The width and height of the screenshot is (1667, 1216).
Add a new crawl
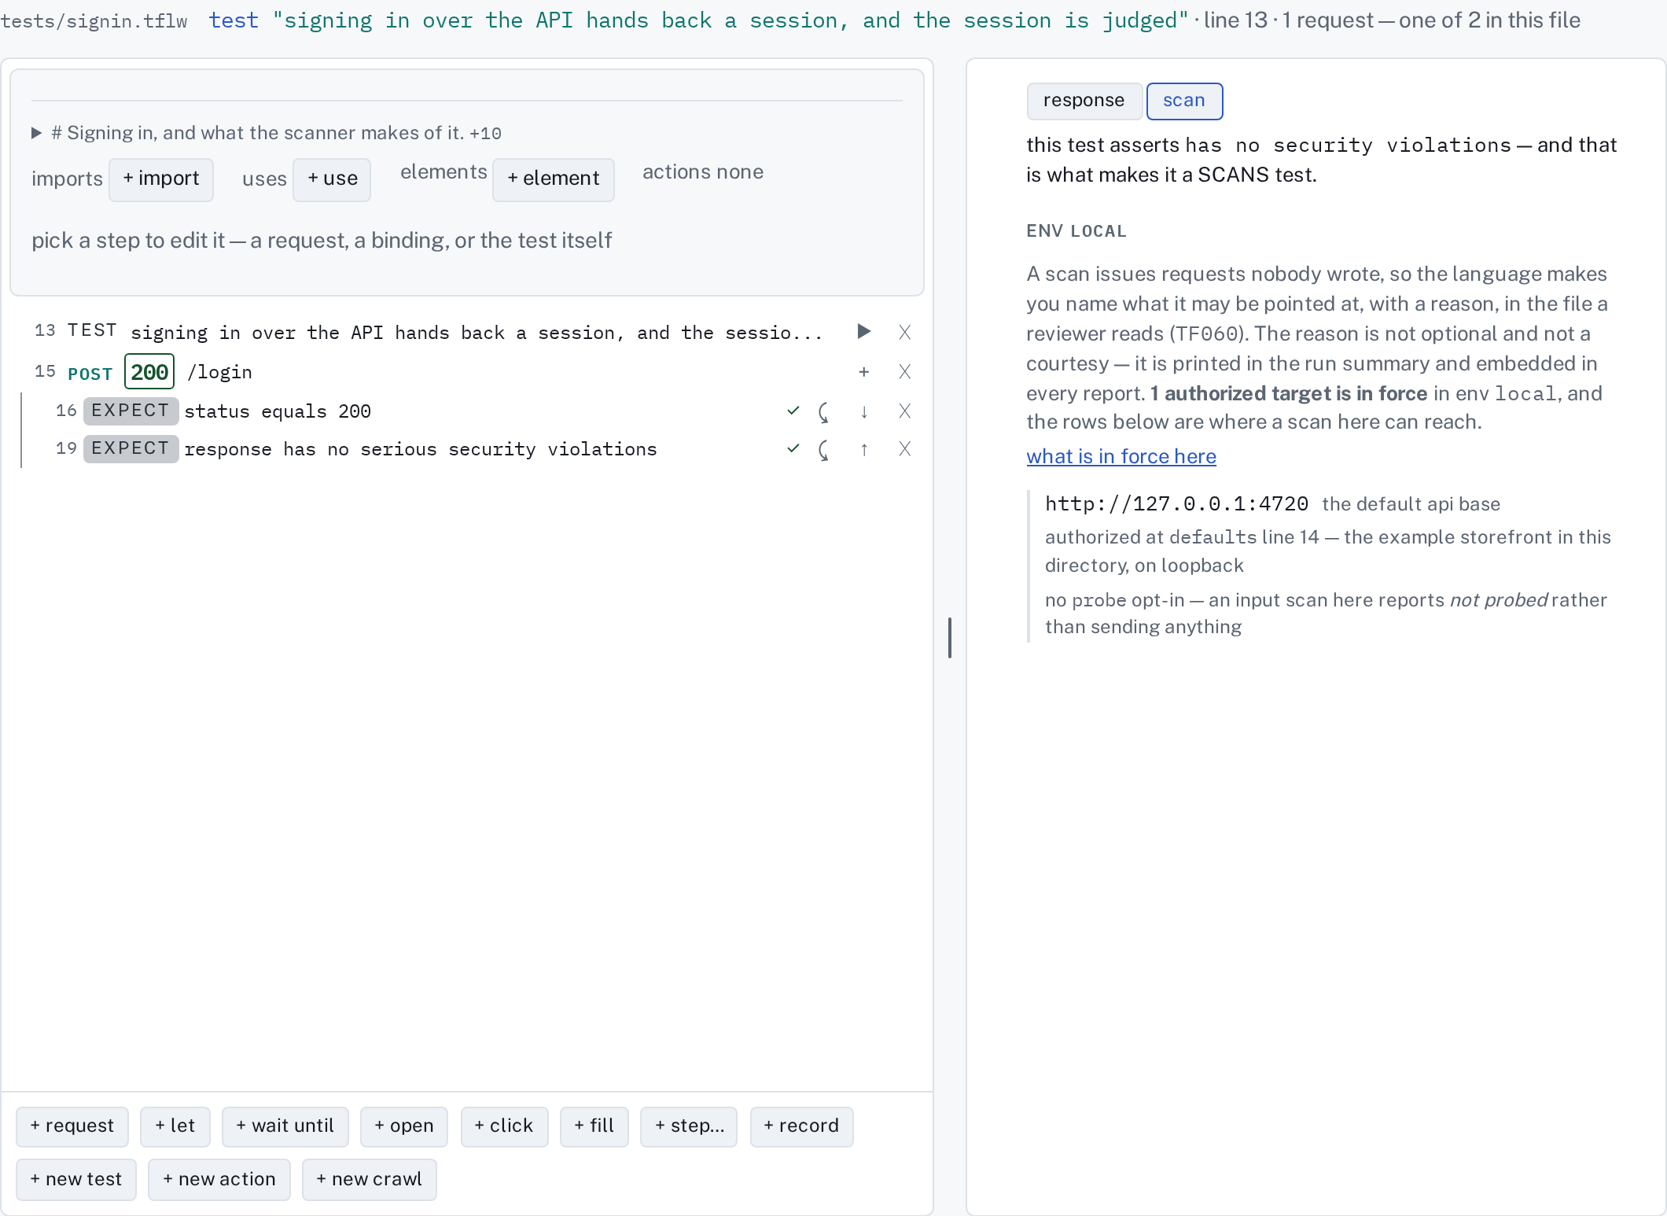click(370, 1180)
